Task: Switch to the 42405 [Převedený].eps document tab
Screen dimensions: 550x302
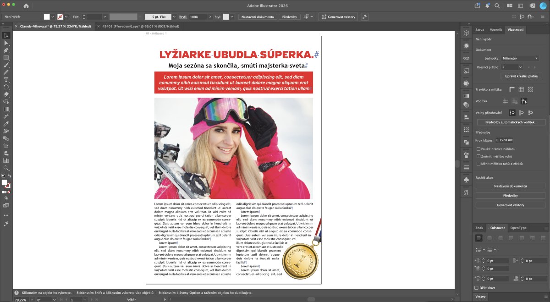Action: (141, 27)
